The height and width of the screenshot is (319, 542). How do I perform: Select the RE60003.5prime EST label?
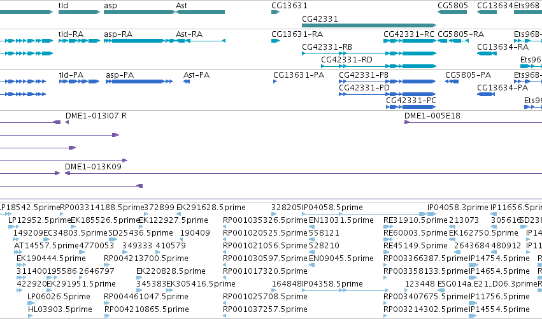[x=415, y=233]
